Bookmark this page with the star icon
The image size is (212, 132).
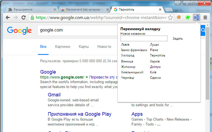tap(171, 17)
